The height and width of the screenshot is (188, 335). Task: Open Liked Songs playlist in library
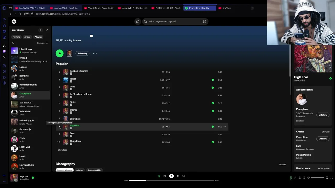pyautogui.click(x=30, y=51)
